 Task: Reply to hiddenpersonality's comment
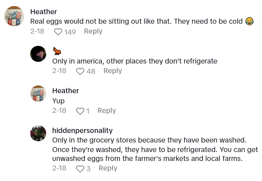point(108,168)
